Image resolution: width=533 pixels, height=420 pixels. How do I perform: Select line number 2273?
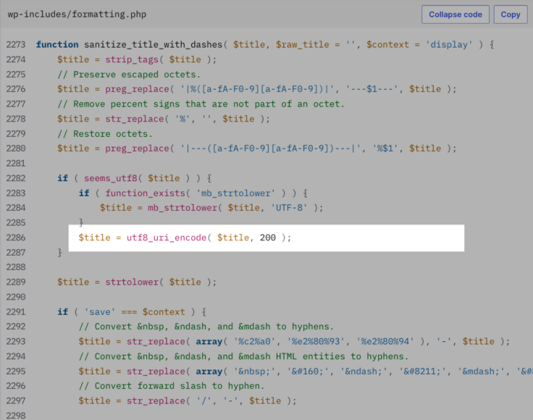[16, 45]
